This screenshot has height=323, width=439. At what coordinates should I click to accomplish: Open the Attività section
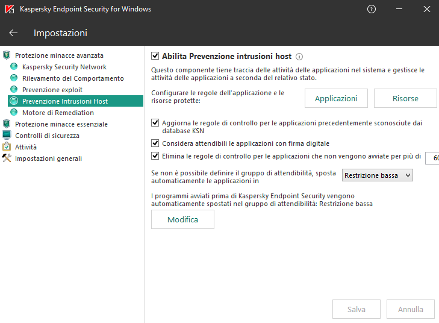pyautogui.click(x=26, y=147)
